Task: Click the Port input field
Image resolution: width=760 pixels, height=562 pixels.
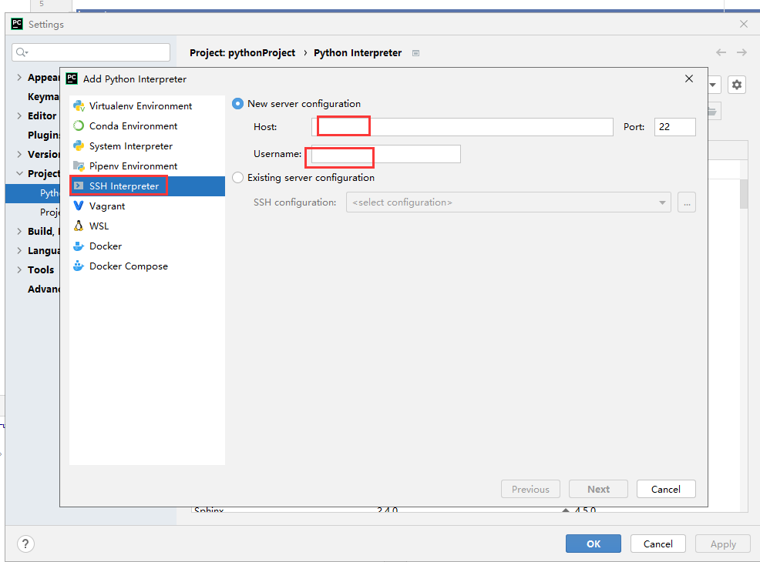Action: point(674,127)
